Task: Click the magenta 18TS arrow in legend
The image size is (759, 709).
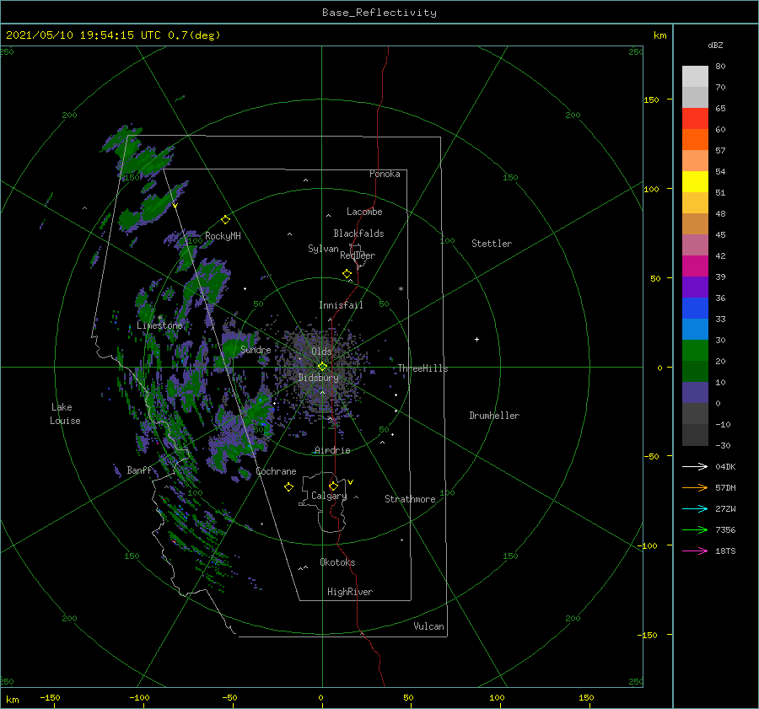Action: 695,551
